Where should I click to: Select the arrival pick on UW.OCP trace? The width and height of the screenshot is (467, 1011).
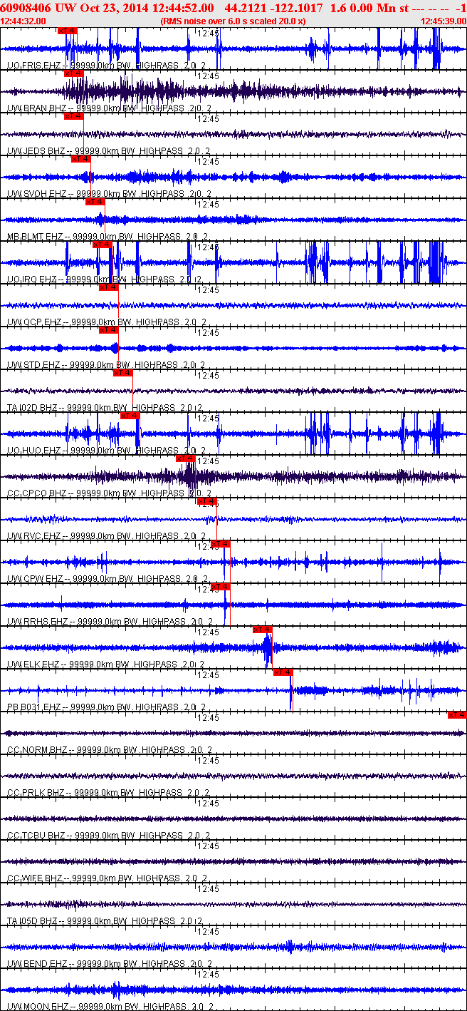[x=108, y=287]
